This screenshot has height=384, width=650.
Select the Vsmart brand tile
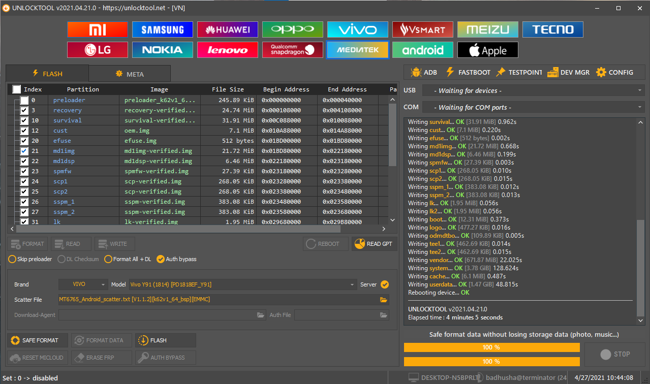coord(423,29)
